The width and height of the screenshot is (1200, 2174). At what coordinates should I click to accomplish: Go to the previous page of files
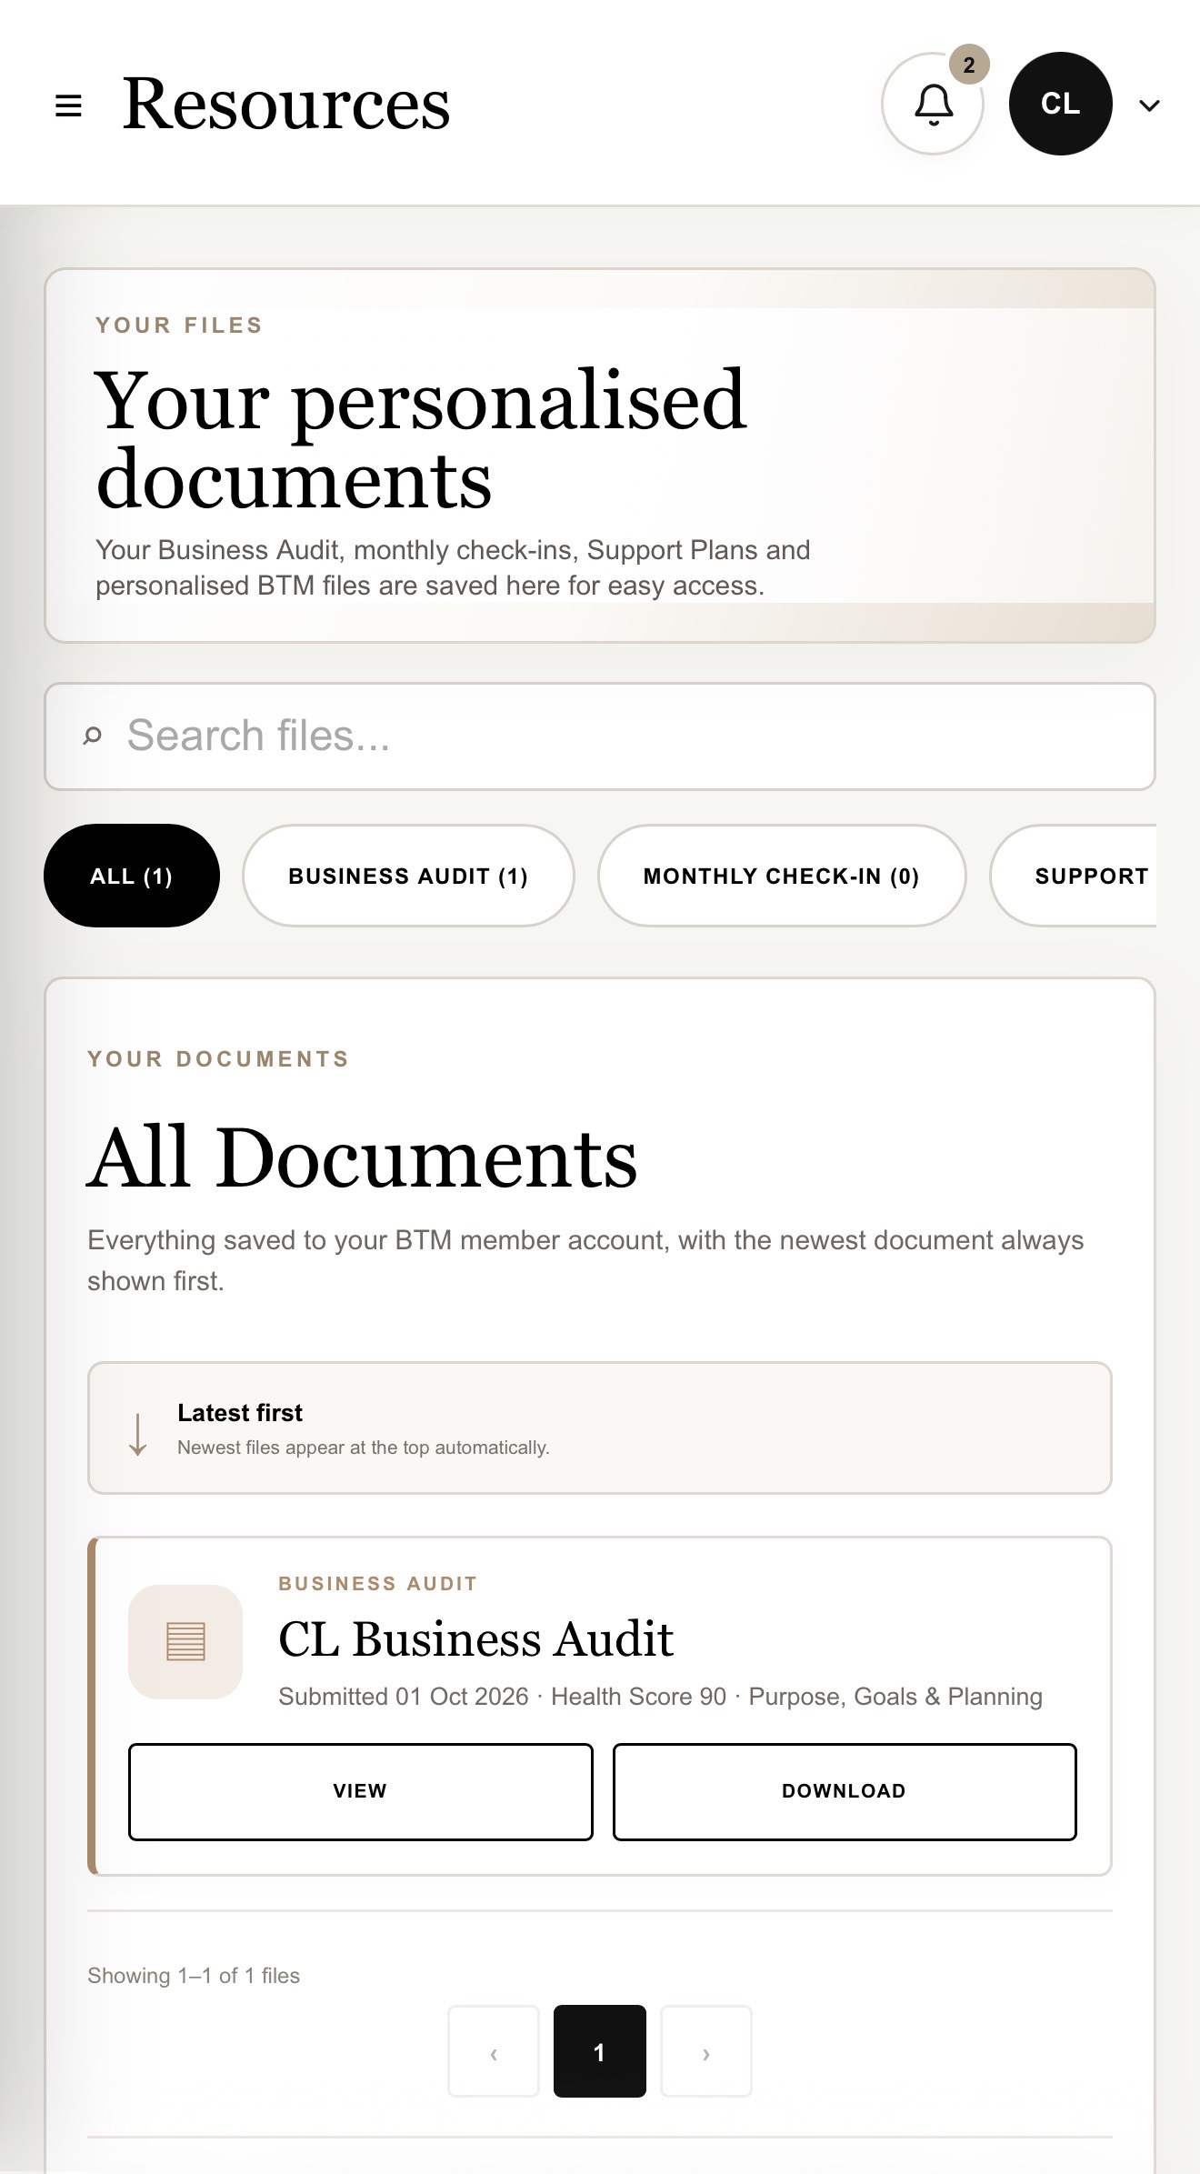tap(494, 2051)
